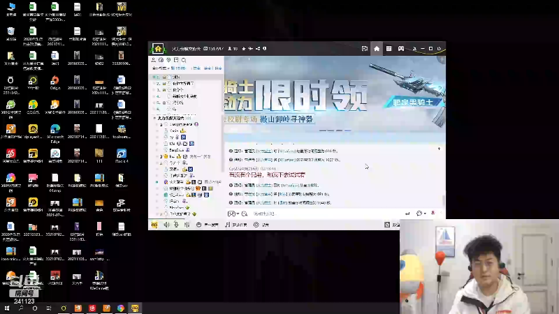Open the video live icon in the header
The image size is (559, 314).
point(364,48)
